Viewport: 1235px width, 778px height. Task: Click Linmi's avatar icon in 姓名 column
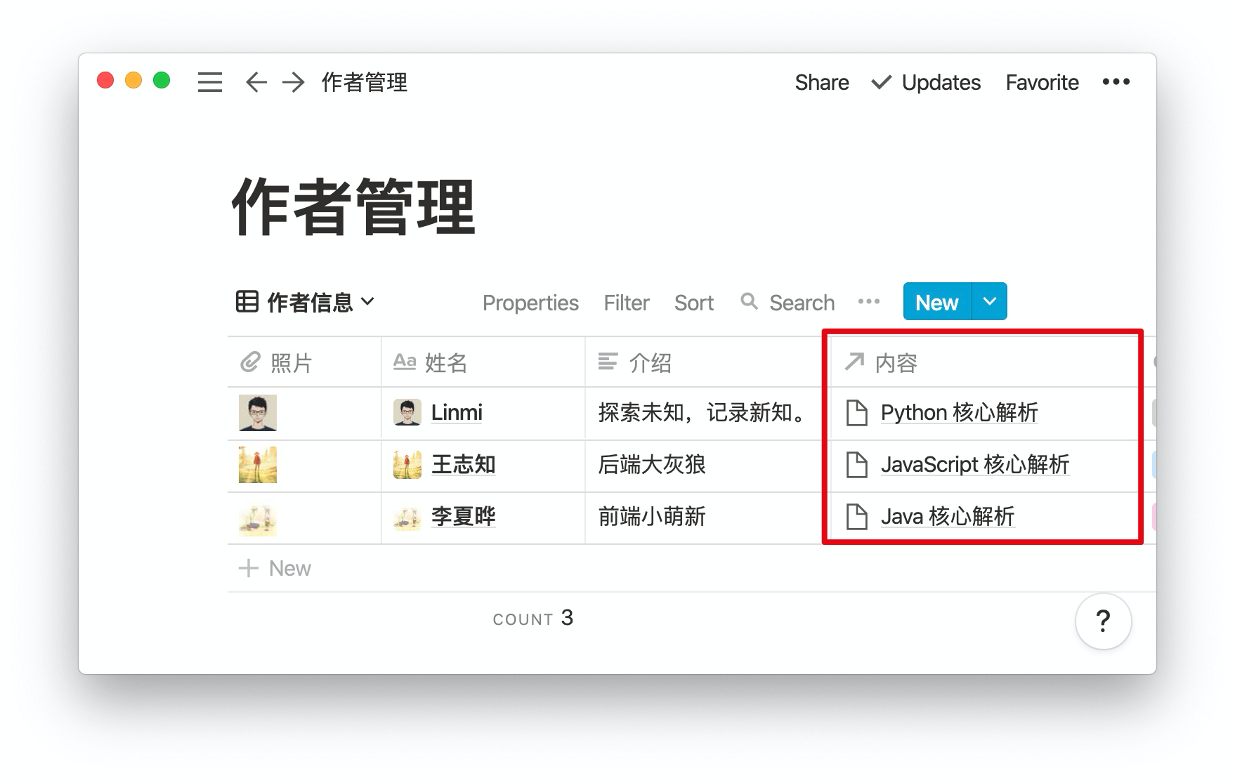click(407, 413)
